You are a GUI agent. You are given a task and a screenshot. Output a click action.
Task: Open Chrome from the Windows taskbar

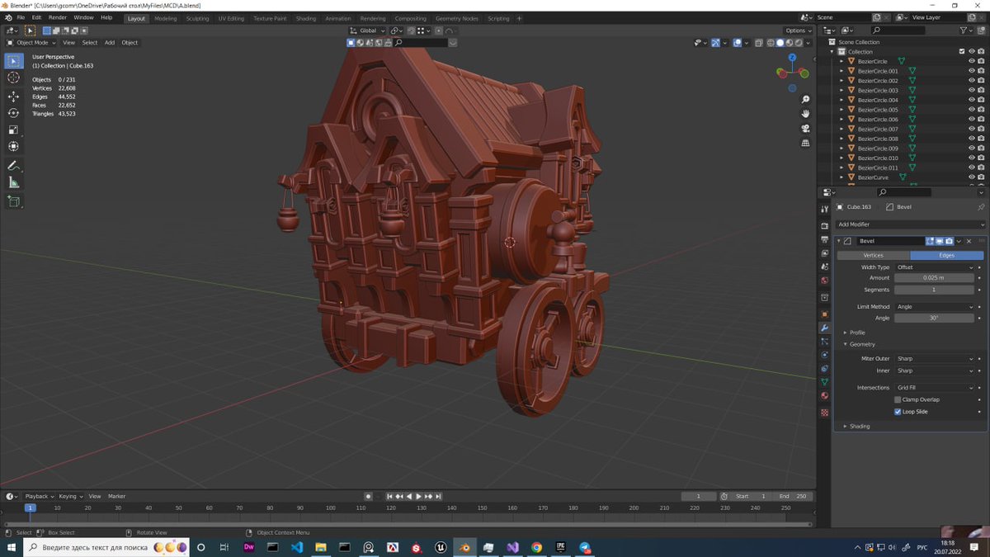[x=536, y=547]
